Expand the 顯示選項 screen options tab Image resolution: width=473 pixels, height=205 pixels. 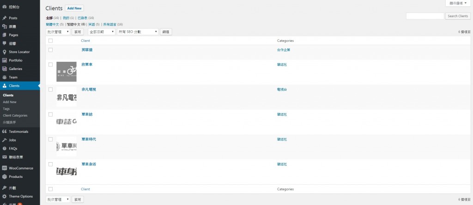coord(458,3)
